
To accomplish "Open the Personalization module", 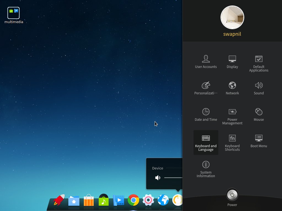I will click(x=206, y=88).
